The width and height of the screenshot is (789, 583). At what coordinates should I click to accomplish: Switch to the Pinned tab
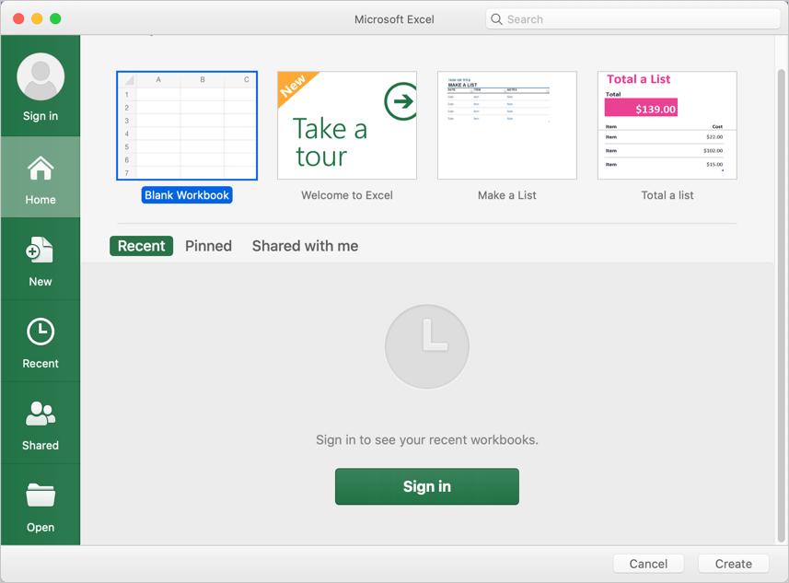(x=208, y=246)
